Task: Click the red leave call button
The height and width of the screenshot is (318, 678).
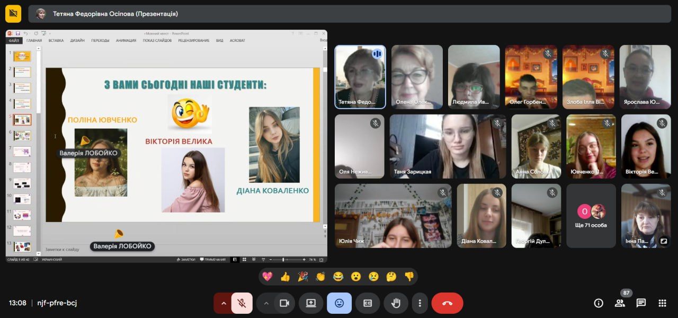Action: tap(447, 303)
